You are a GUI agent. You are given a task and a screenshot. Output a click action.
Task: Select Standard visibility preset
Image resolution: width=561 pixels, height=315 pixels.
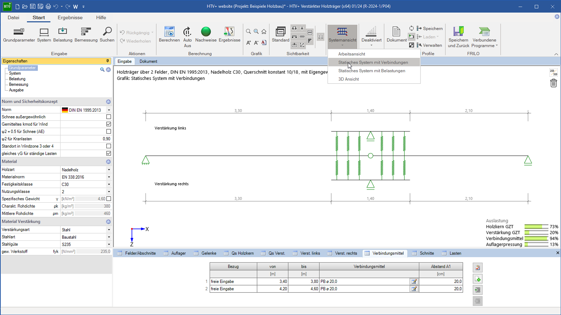[x=280, y=35]
